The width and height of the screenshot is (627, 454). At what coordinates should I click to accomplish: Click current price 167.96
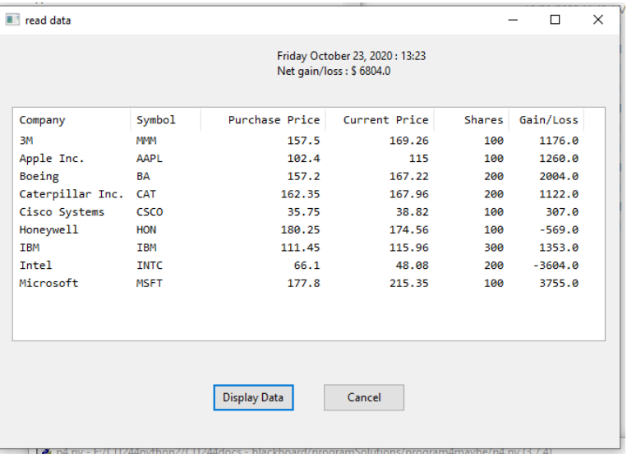tap(409, 194)
